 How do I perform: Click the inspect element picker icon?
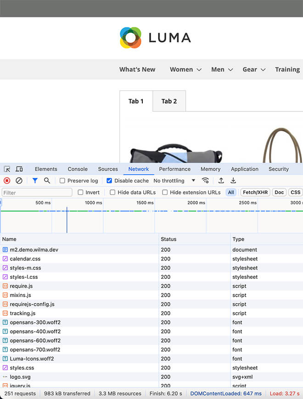[7, 169]
